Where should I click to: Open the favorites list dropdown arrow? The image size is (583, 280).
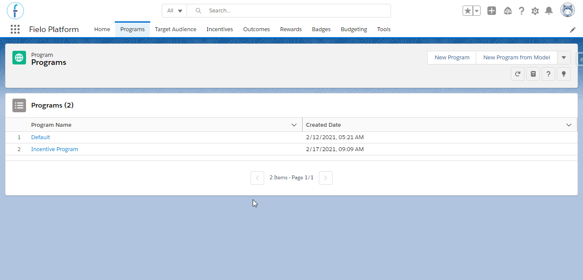pos(477,11)
